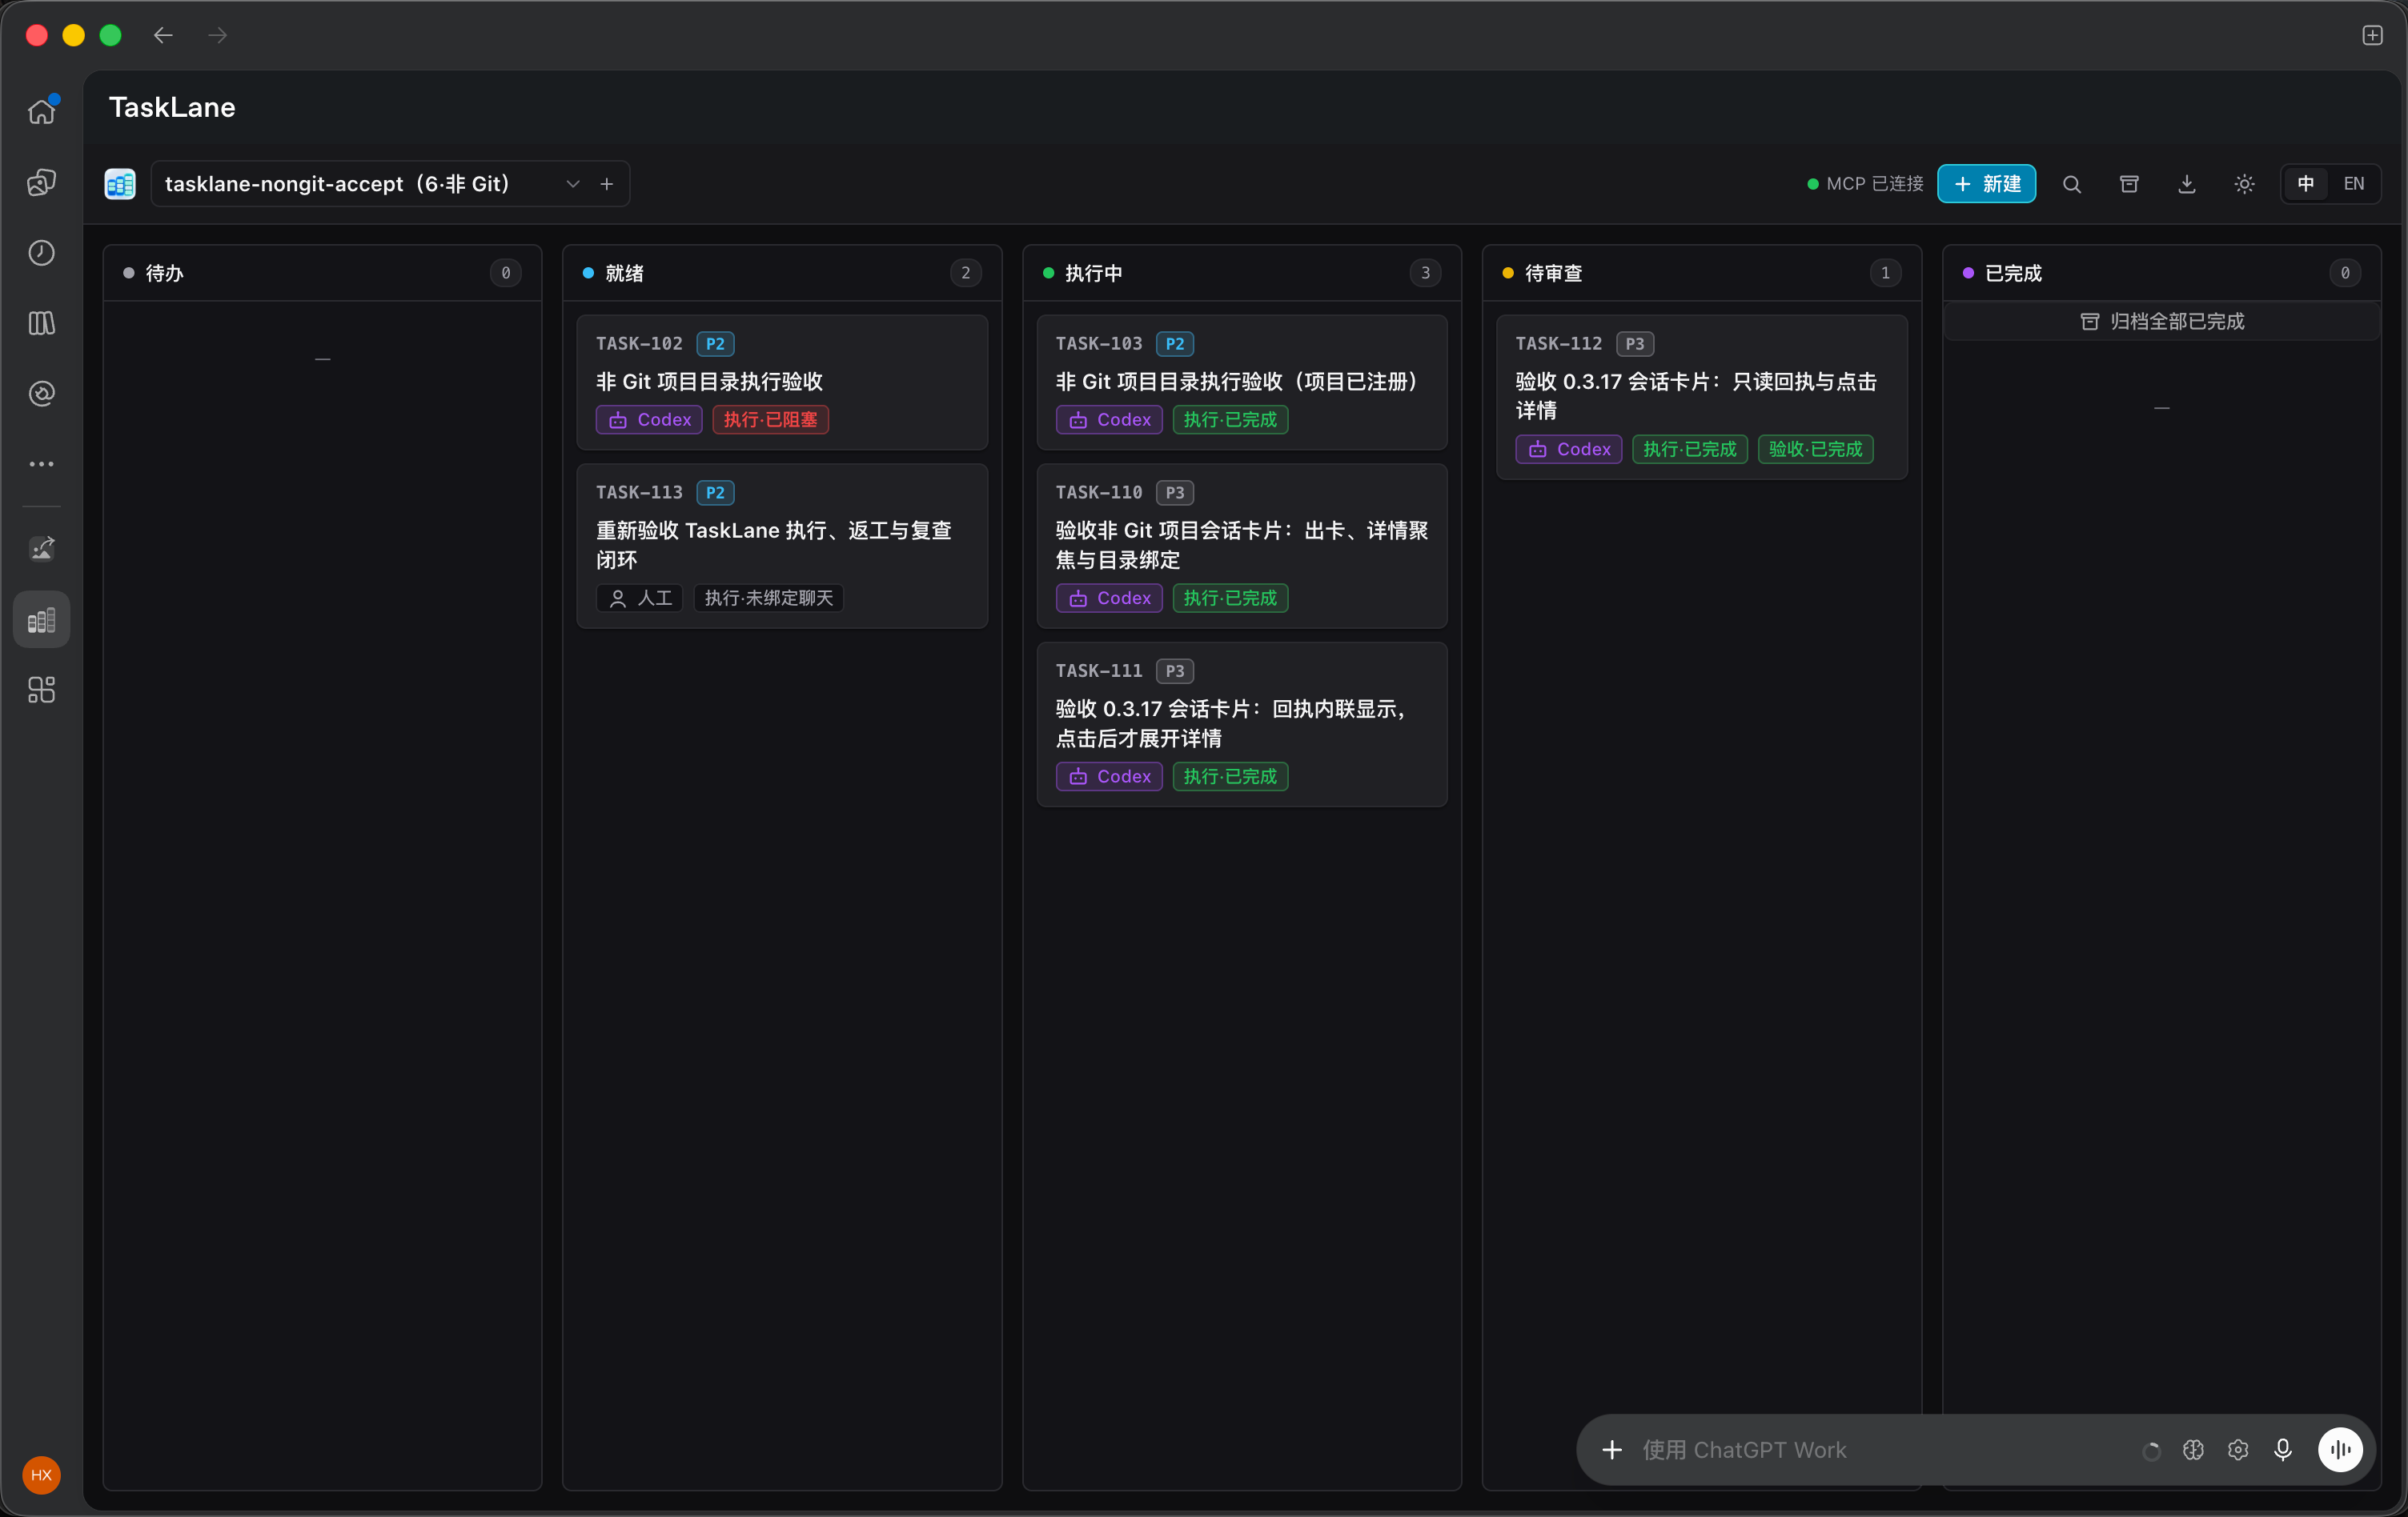
Task: Click the MCP 已连接 status indicator
Action: click(1865, 184)
